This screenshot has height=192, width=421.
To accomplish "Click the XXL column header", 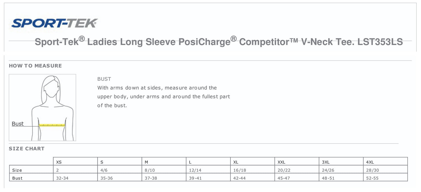I will pyautogui.click(x=281, y=162).
